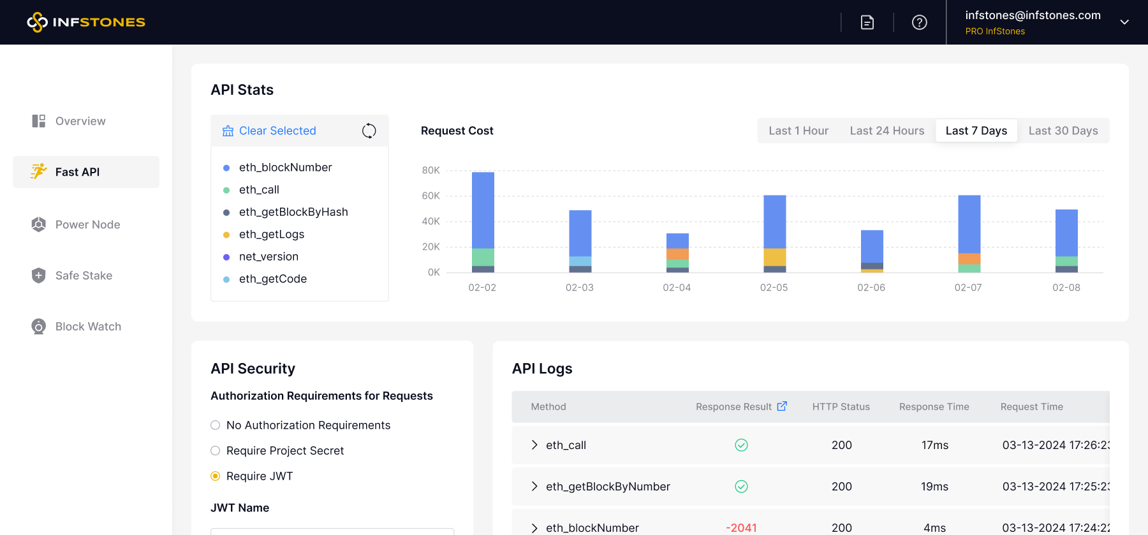The image size is (1148, 535).
Task: Click the eth_call green legend dot
Action: point(226,190)
